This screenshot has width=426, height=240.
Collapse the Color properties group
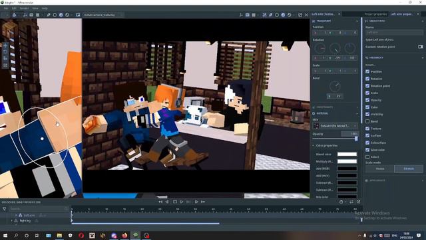pyautogui.click(x=313, y=145)
